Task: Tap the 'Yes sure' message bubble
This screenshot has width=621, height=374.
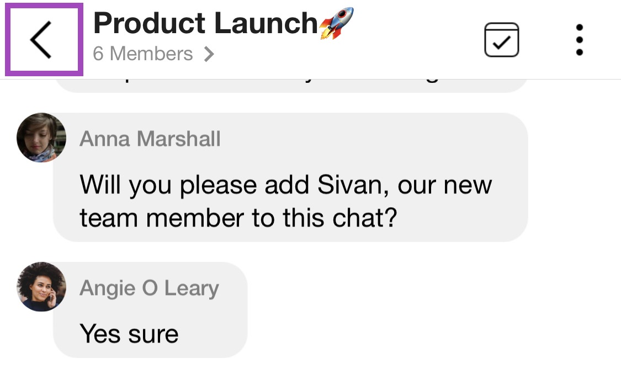Action: [x=150, y=310]
